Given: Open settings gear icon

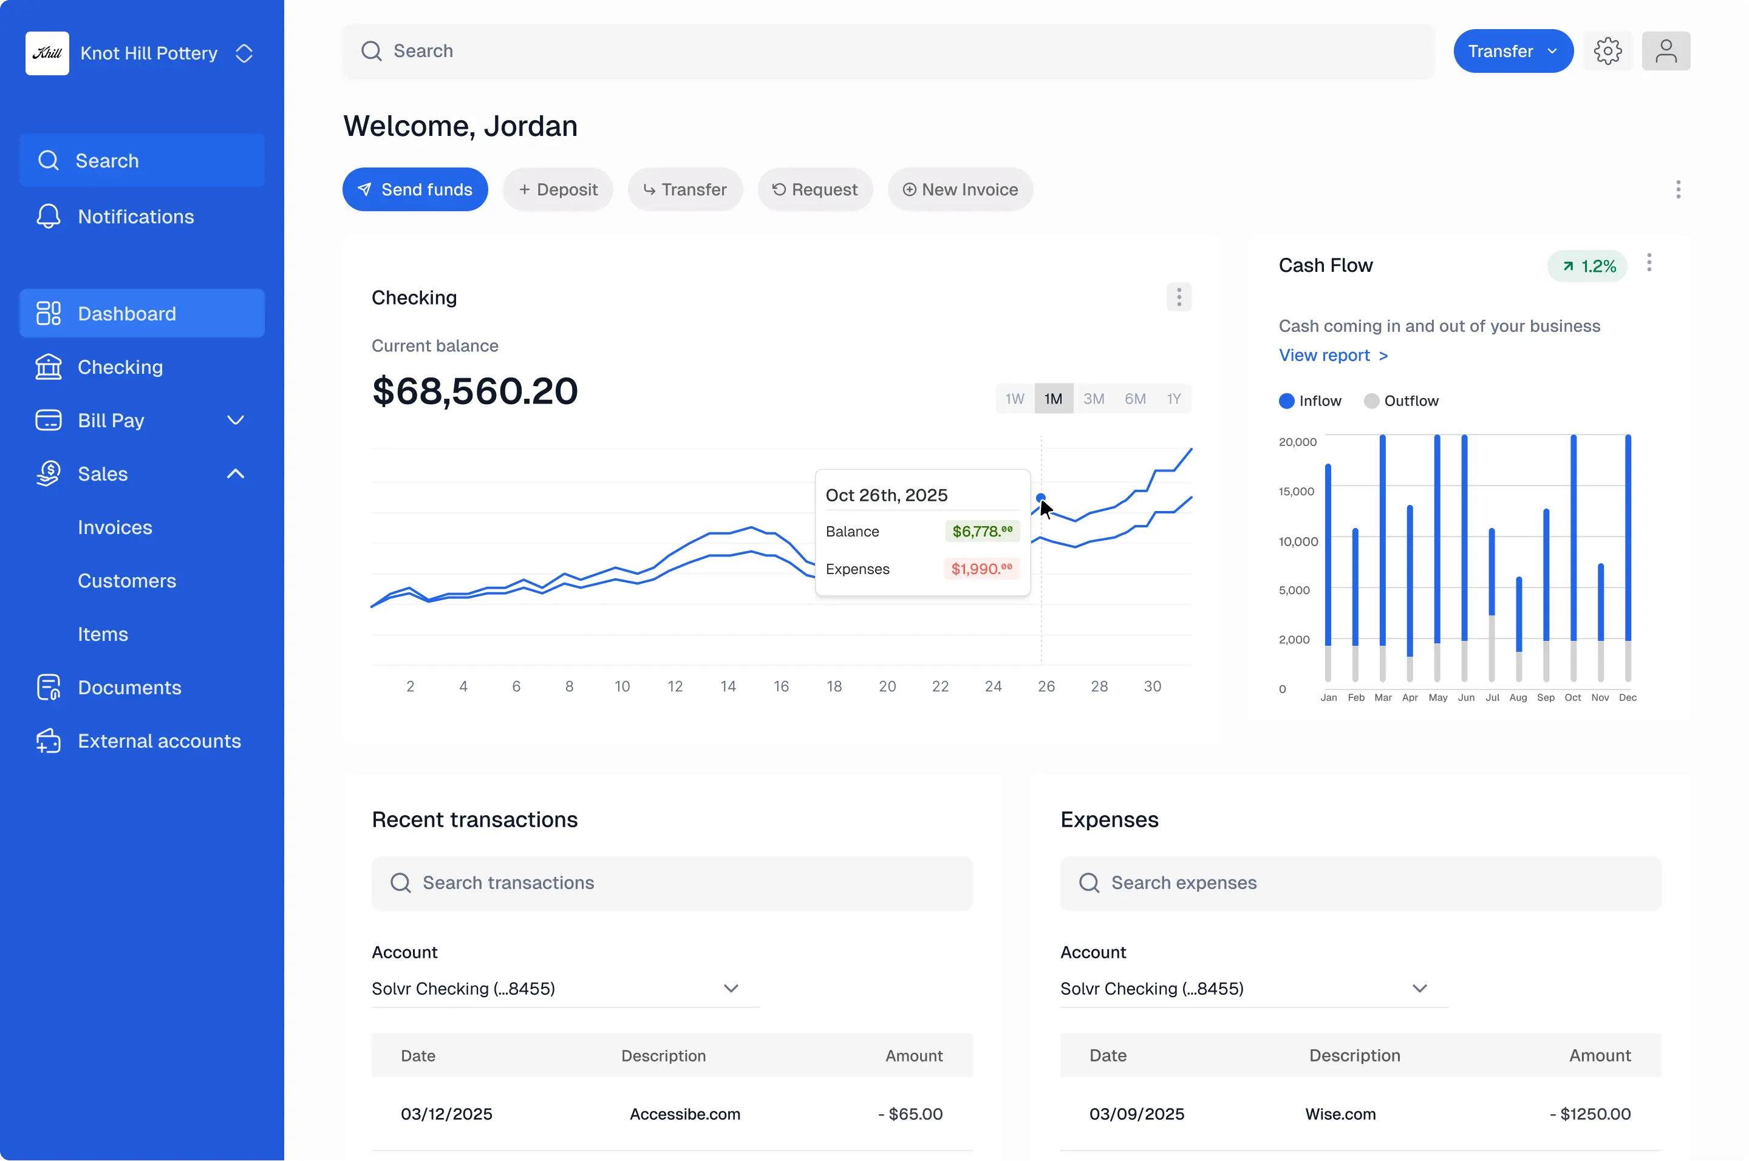Looking at the screenshot, I should 1607,51.
